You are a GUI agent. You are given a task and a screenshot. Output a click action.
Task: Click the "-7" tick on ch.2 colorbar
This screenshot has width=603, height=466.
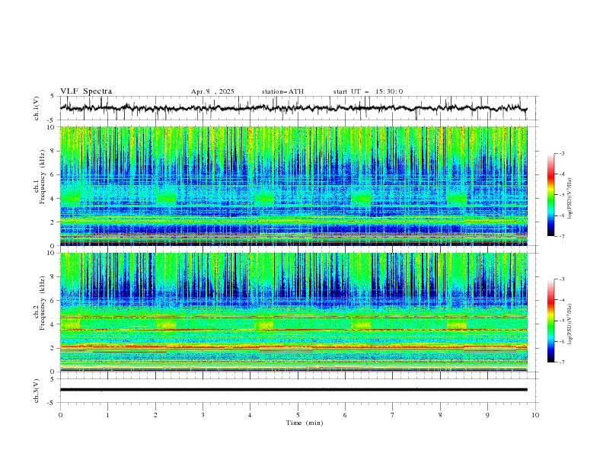coord(561,362)
